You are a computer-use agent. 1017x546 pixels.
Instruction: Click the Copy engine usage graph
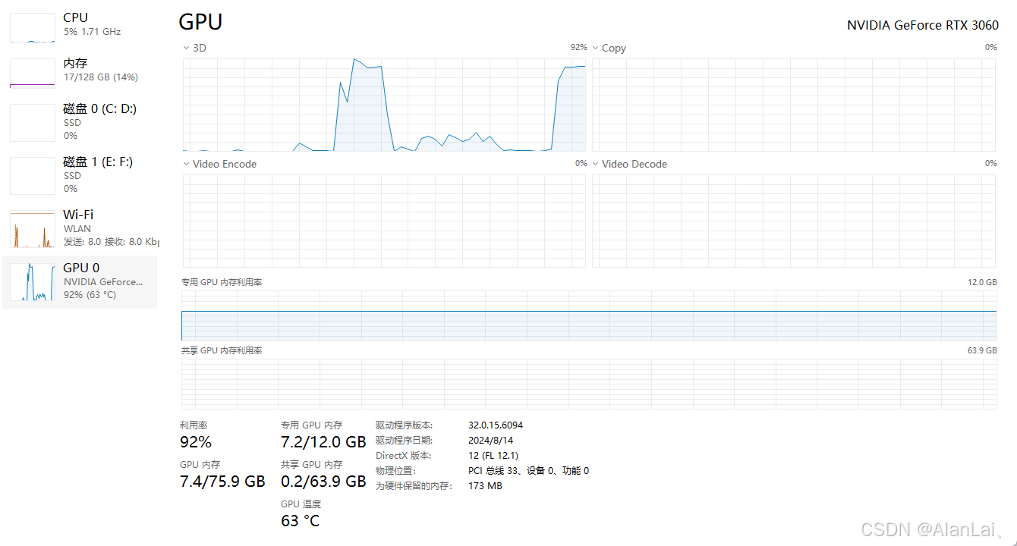point(794,105)
